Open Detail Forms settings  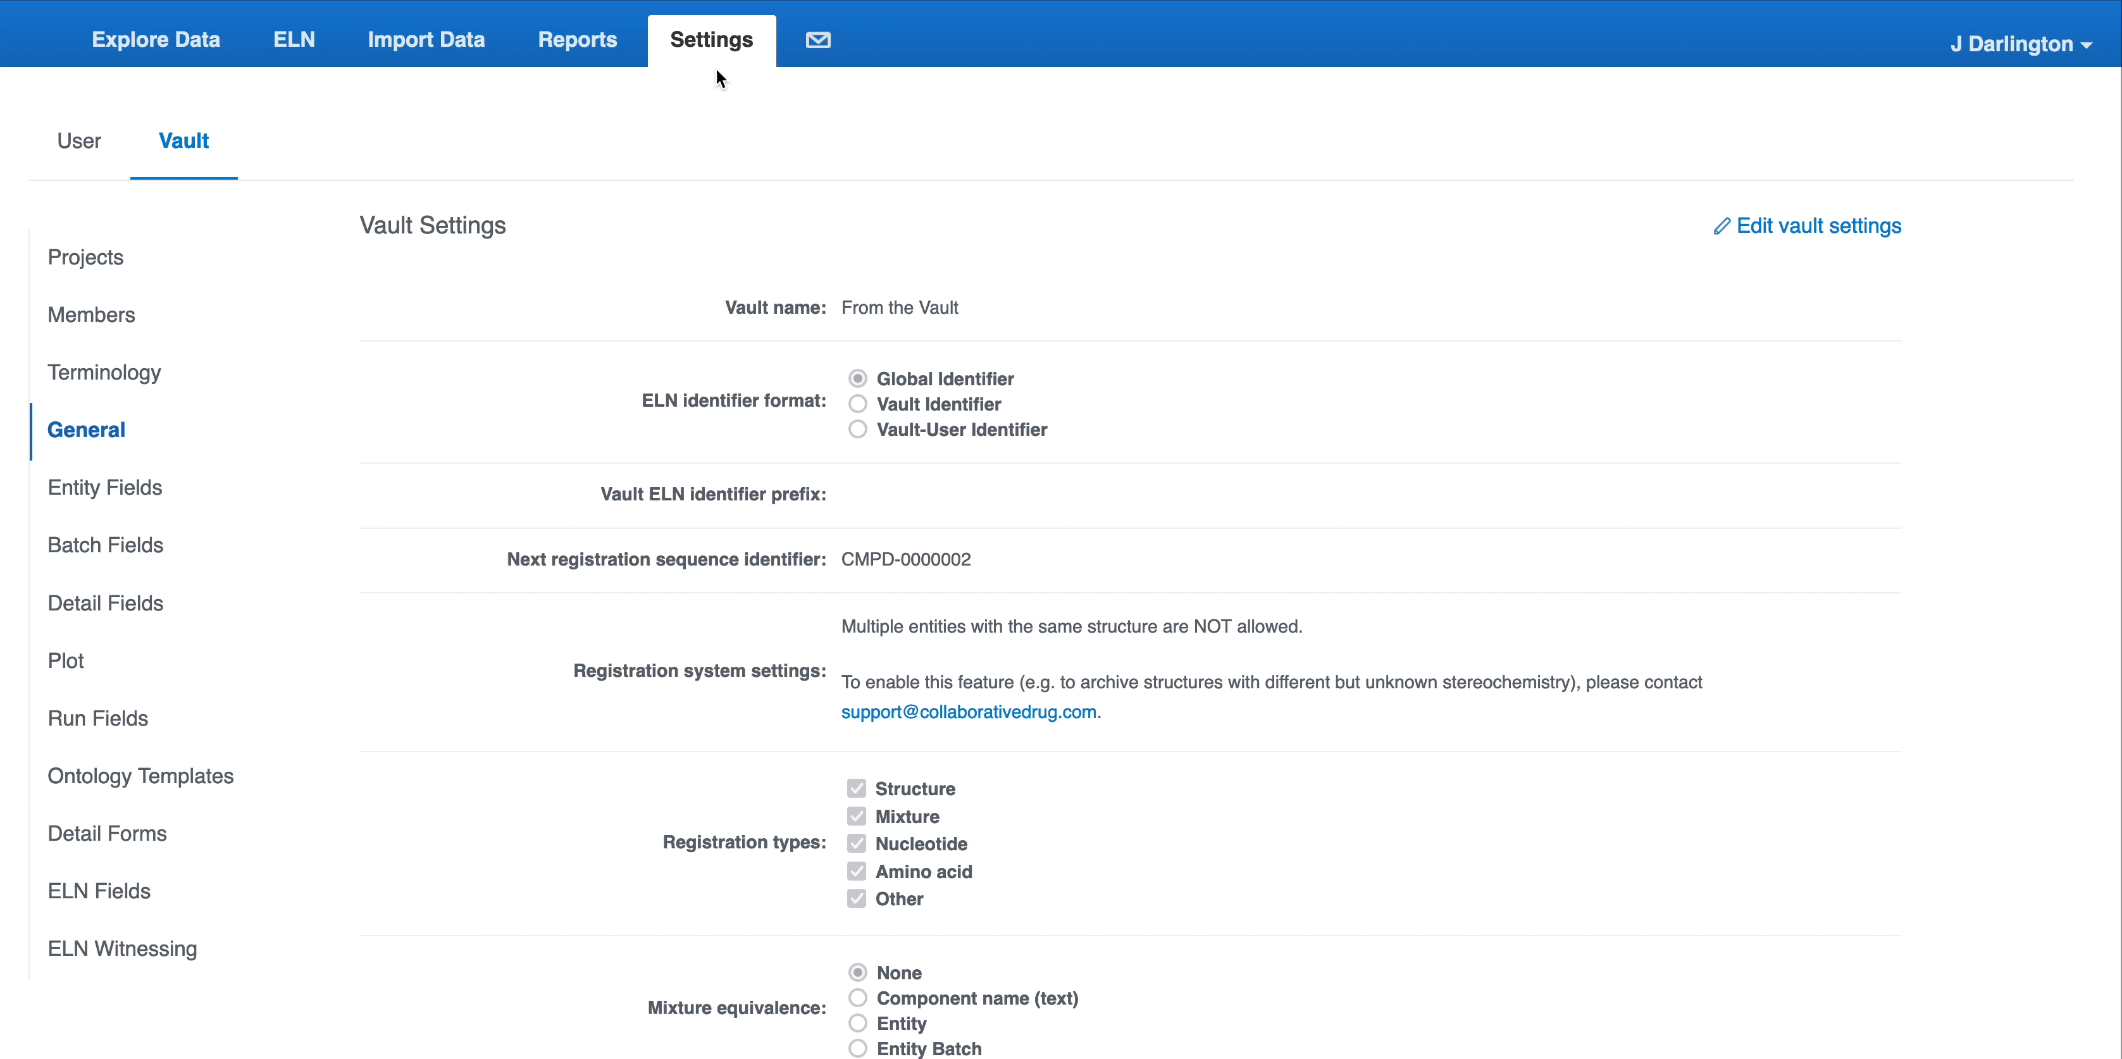click(107, 833)
